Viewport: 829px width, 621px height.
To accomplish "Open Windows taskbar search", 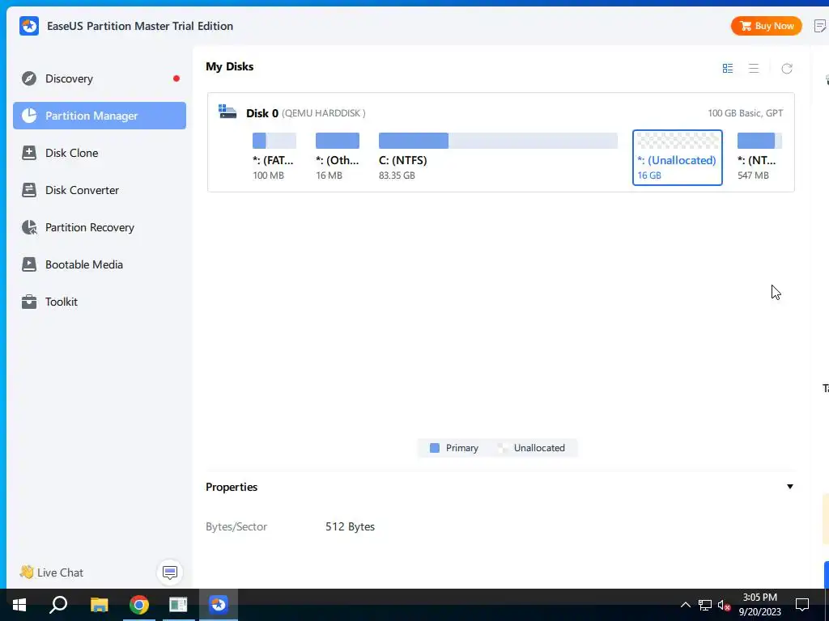I will click(58, 605).
